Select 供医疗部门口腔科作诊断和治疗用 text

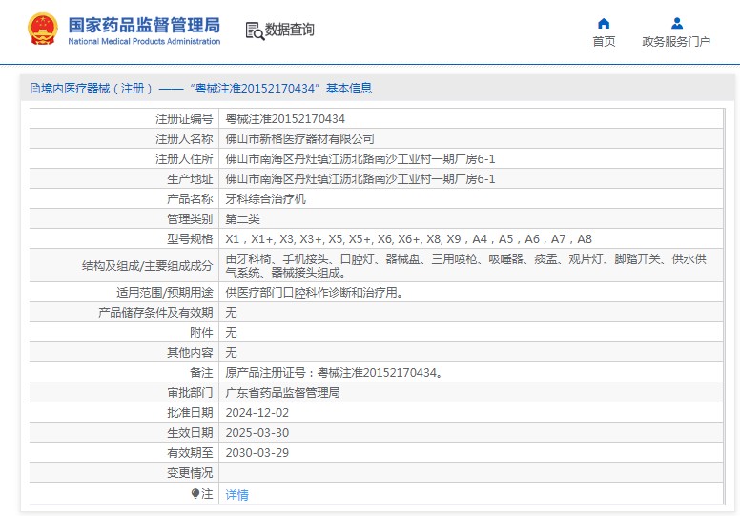(x=314, y=293)
